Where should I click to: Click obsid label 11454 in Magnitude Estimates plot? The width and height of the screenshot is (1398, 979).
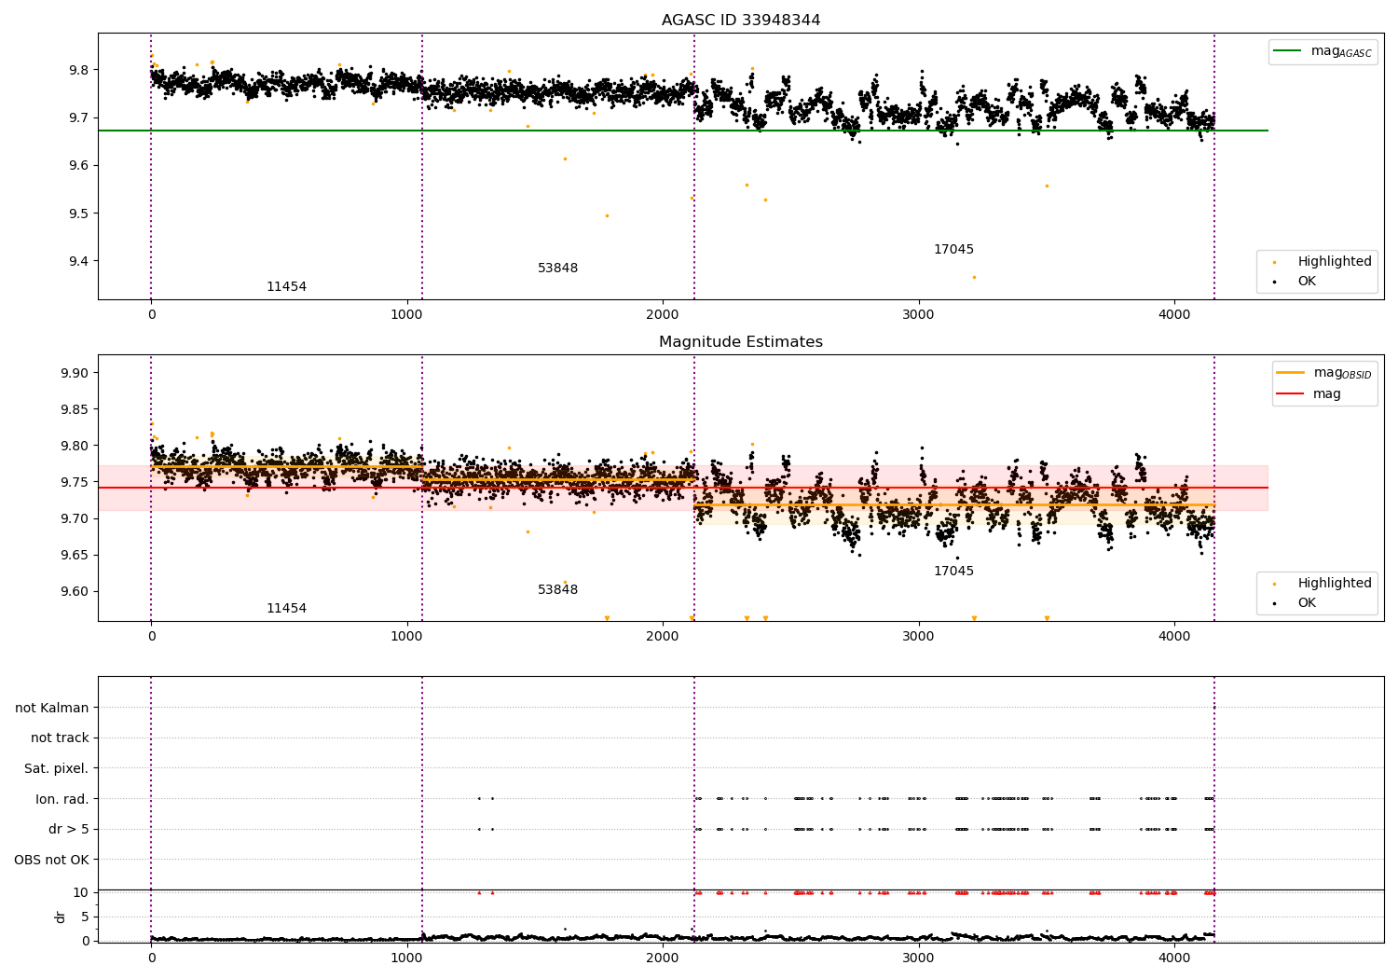tap(286, 609)
